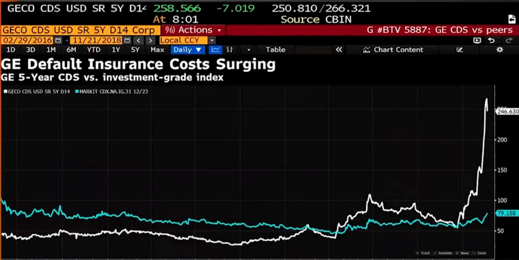
Task: Select the 3D range tab
Action: tap(31, 50)
